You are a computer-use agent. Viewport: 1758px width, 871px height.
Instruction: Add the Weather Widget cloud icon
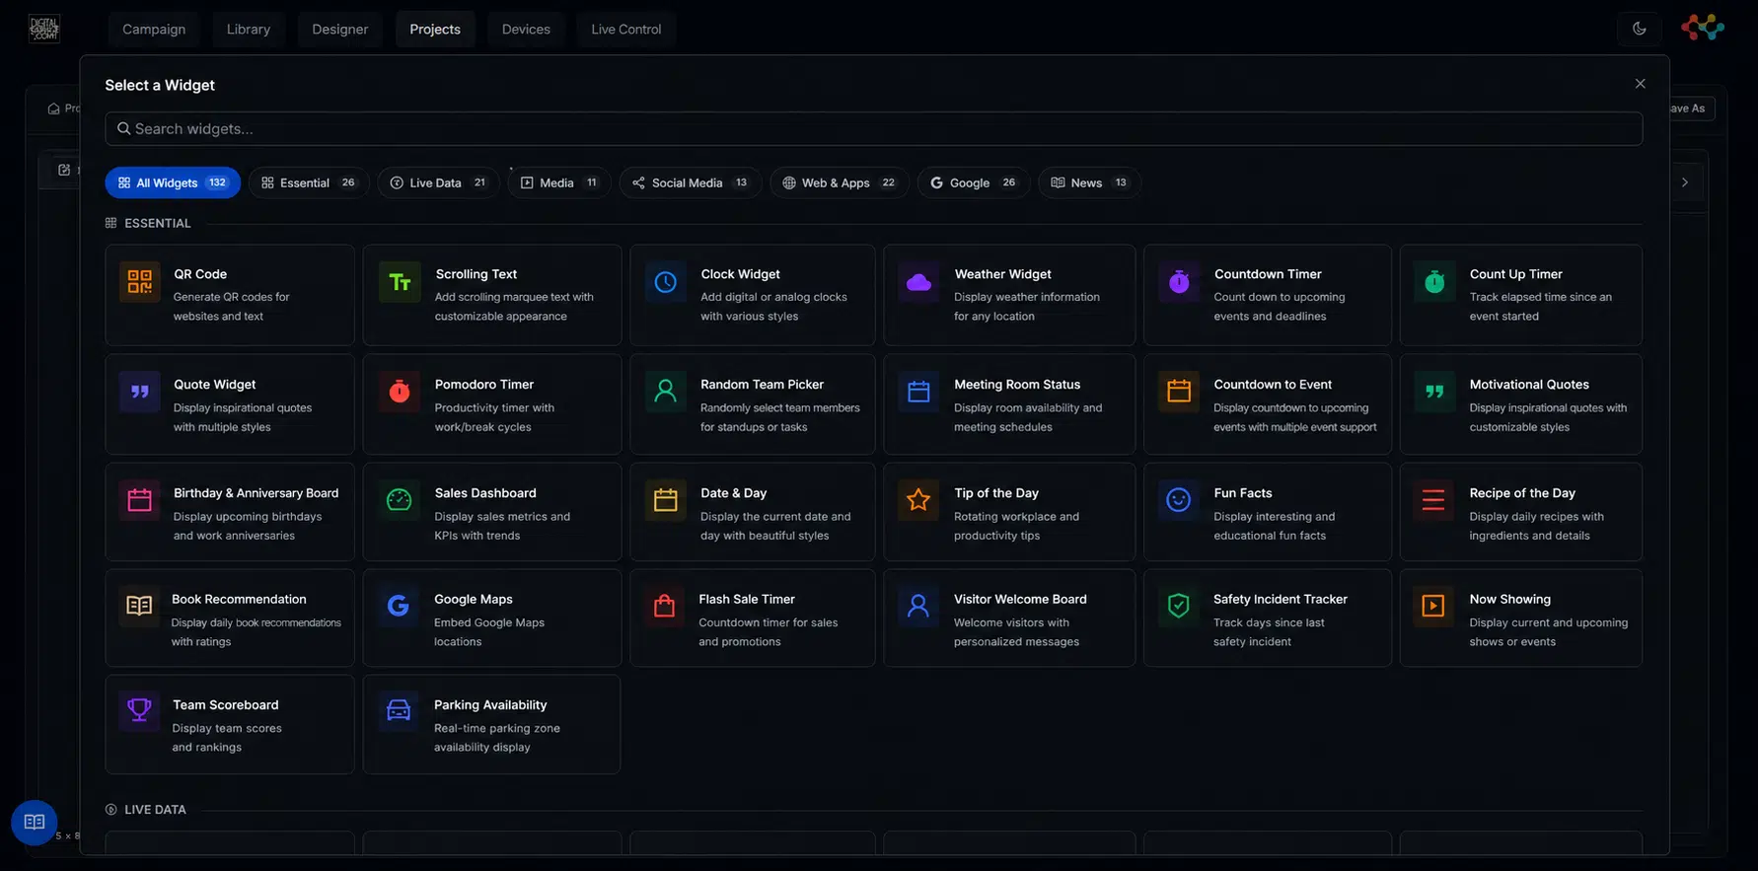(x=918, y=282)
